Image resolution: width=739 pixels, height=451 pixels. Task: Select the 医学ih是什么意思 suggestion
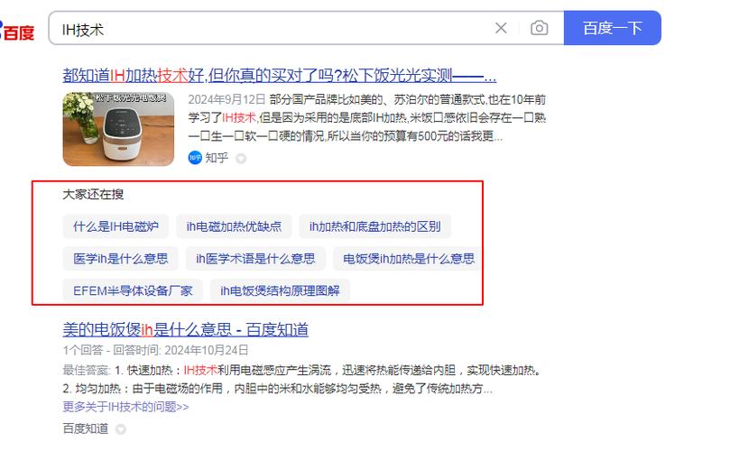point(121,259)
